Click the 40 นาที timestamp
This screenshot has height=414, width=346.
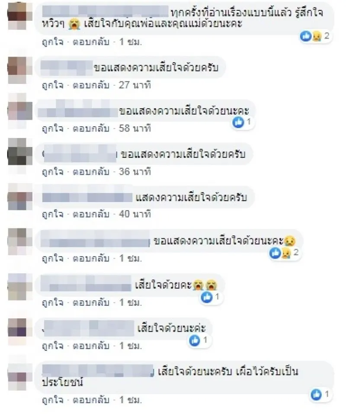click(x=135, y=214)
